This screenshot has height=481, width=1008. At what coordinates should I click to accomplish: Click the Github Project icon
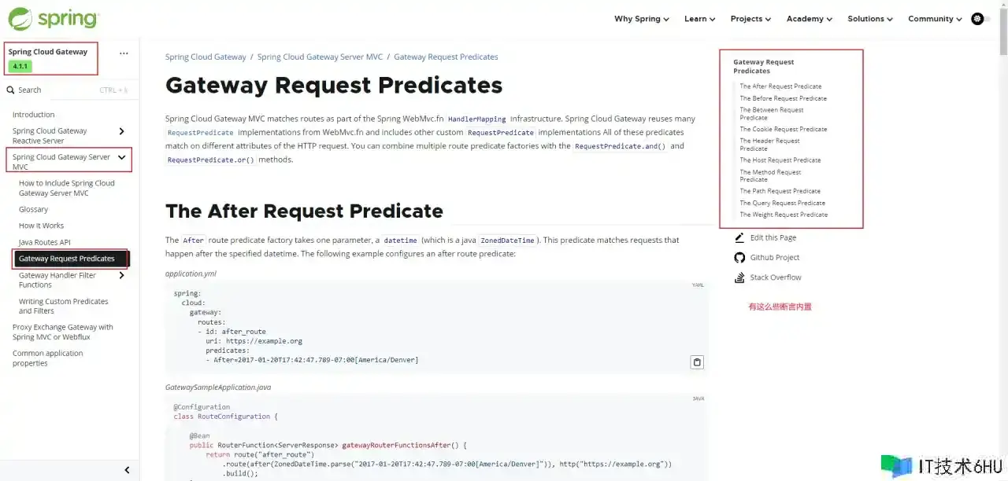point(739,258)
